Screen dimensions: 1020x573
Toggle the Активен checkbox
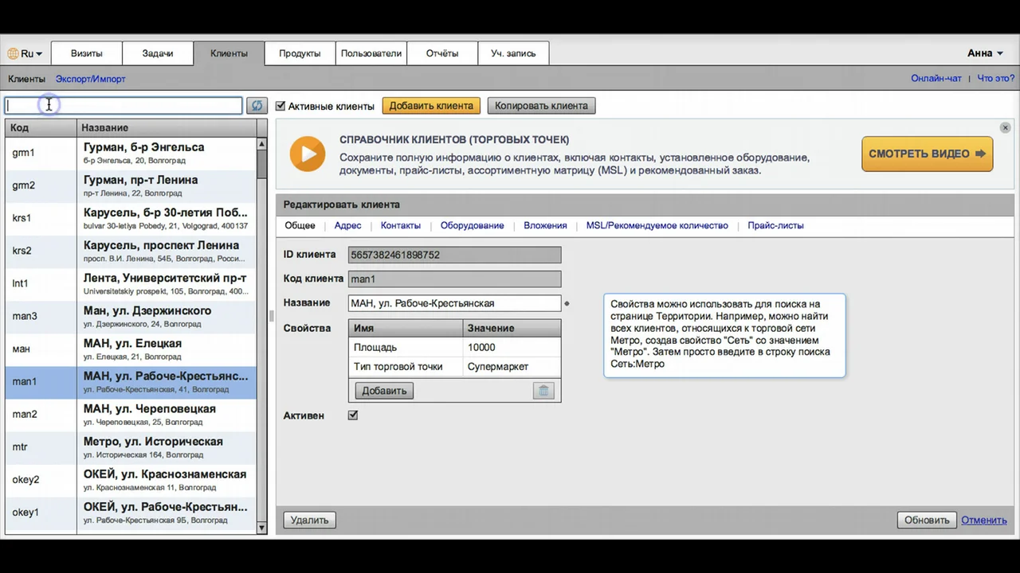353,415
